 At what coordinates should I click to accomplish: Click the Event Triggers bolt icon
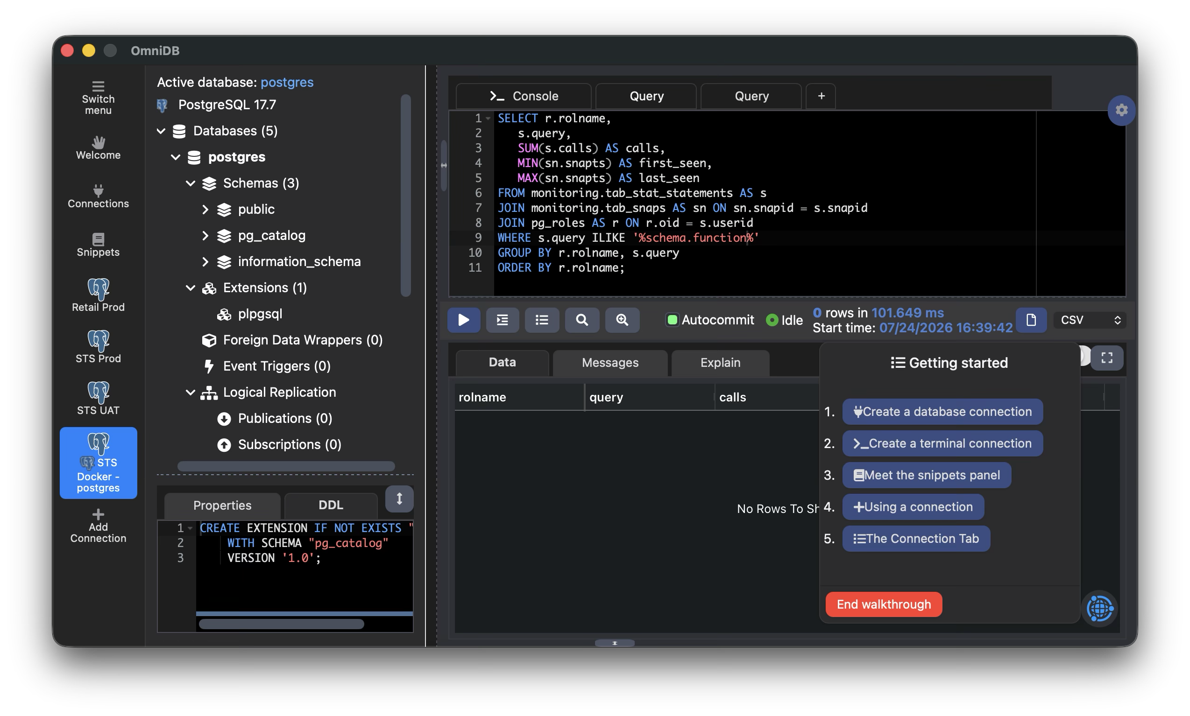coord(209,366)
